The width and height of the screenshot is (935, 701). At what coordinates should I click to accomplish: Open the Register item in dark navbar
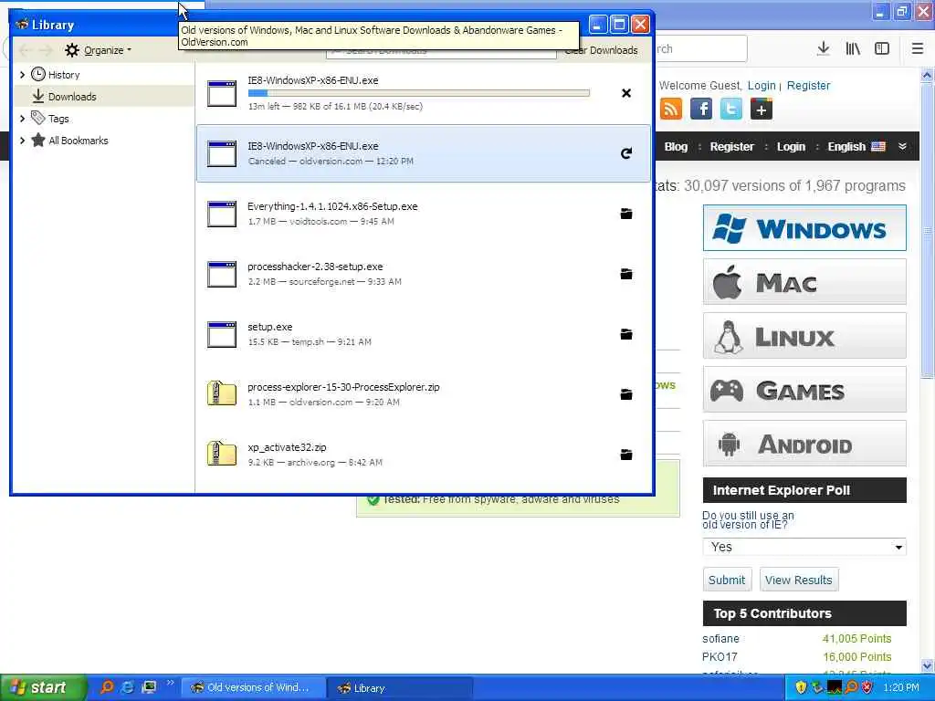pos(731,147)
